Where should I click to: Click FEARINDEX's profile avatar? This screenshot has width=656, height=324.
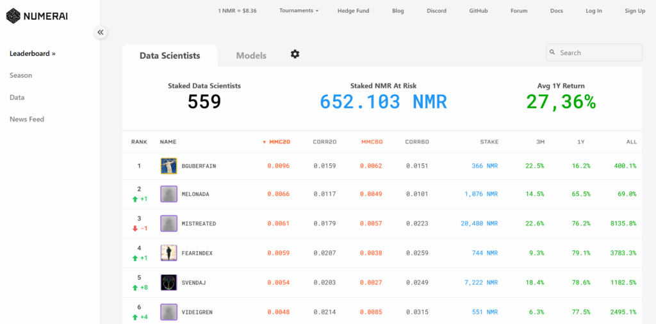(168, 253)
